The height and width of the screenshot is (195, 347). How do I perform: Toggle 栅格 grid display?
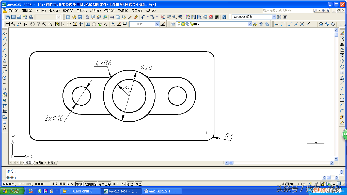[62, 184]
